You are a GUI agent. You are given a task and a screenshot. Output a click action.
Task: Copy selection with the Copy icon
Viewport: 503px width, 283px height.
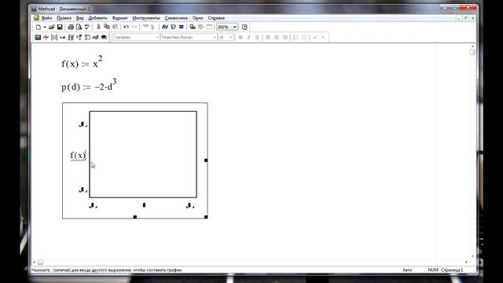pyautogui.click(x=107, y=27)
